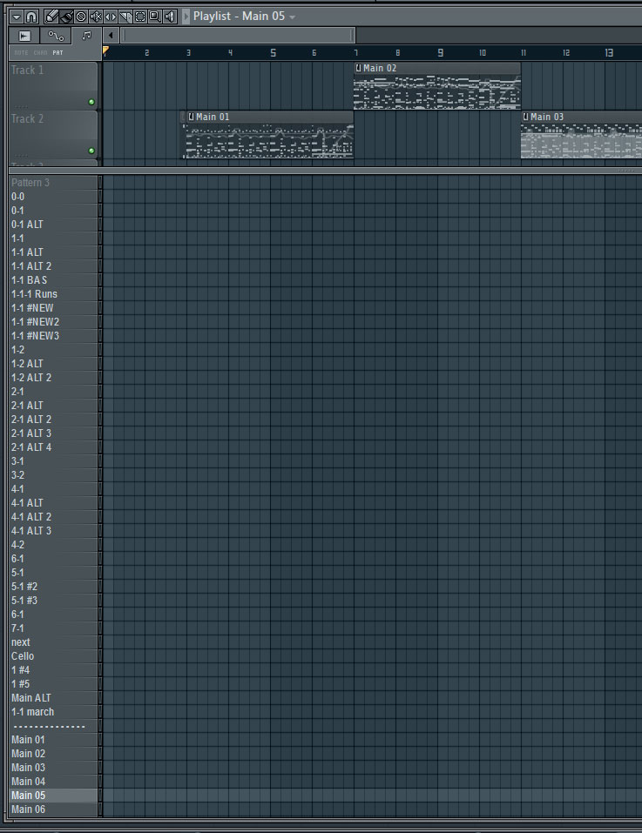Select the Cello pattern in list
This screenshot has height=833, width=642.
pyautogui.click(x=23, y=656)
